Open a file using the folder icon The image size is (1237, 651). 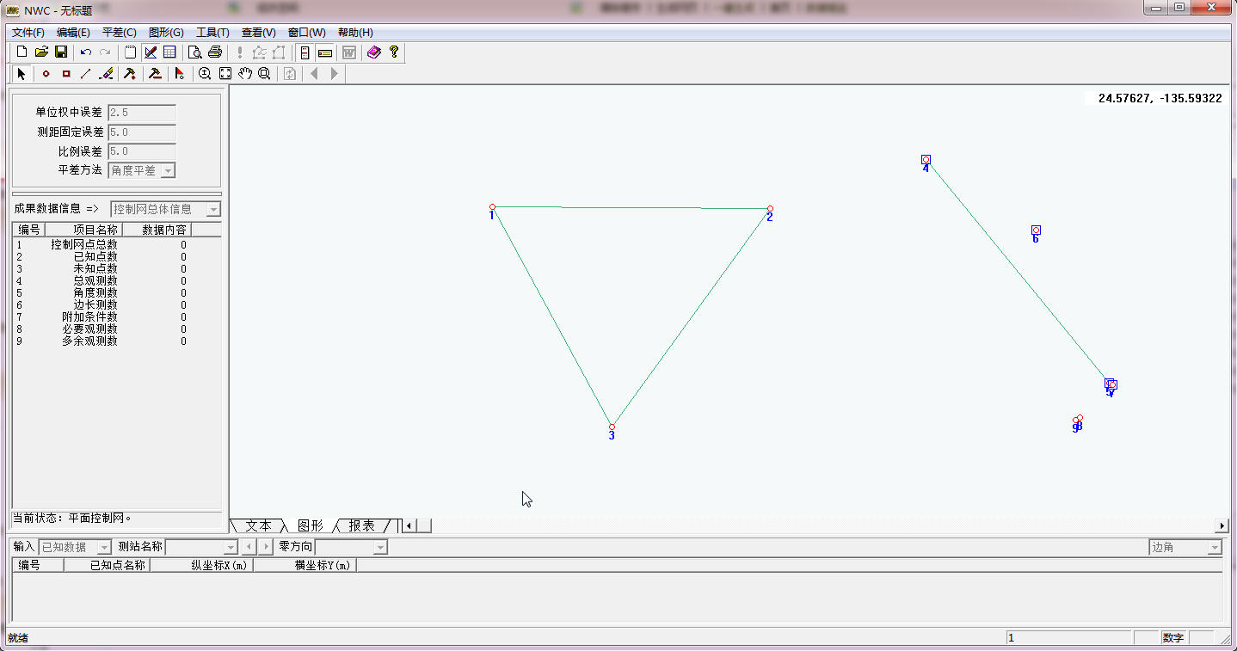point(41,52)
